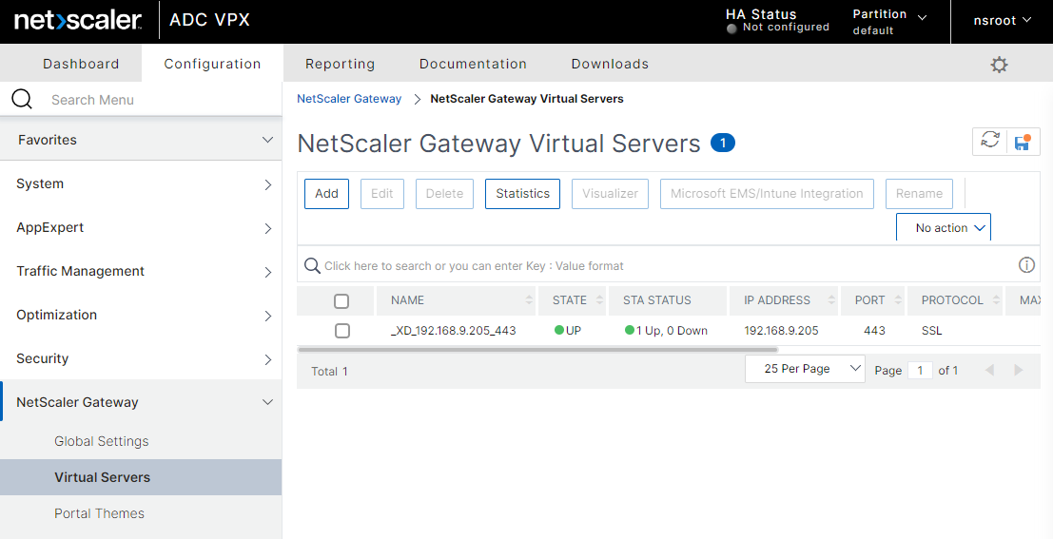Open the nsroot user menu
1053x539 pixels.
point(1002,21)
